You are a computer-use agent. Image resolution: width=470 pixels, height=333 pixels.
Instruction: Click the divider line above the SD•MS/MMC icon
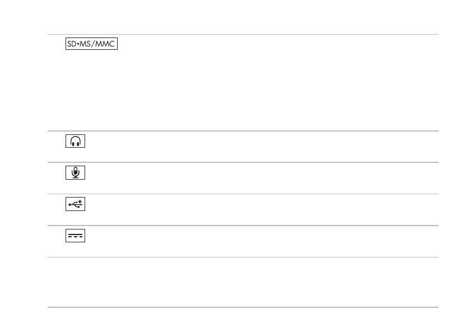coord(242,34)
